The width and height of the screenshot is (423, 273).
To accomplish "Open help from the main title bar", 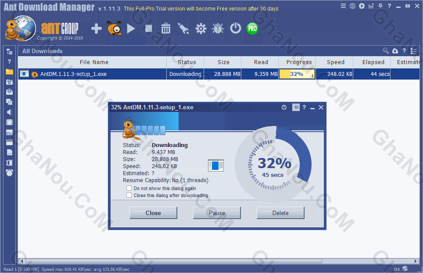I will coord(389,6).
